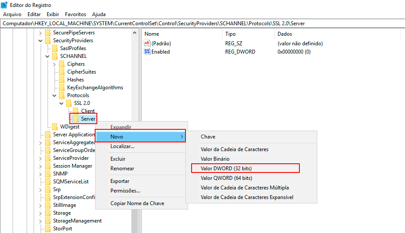
Task: Click the StillImage folder icon
Action: pos(48,205)
